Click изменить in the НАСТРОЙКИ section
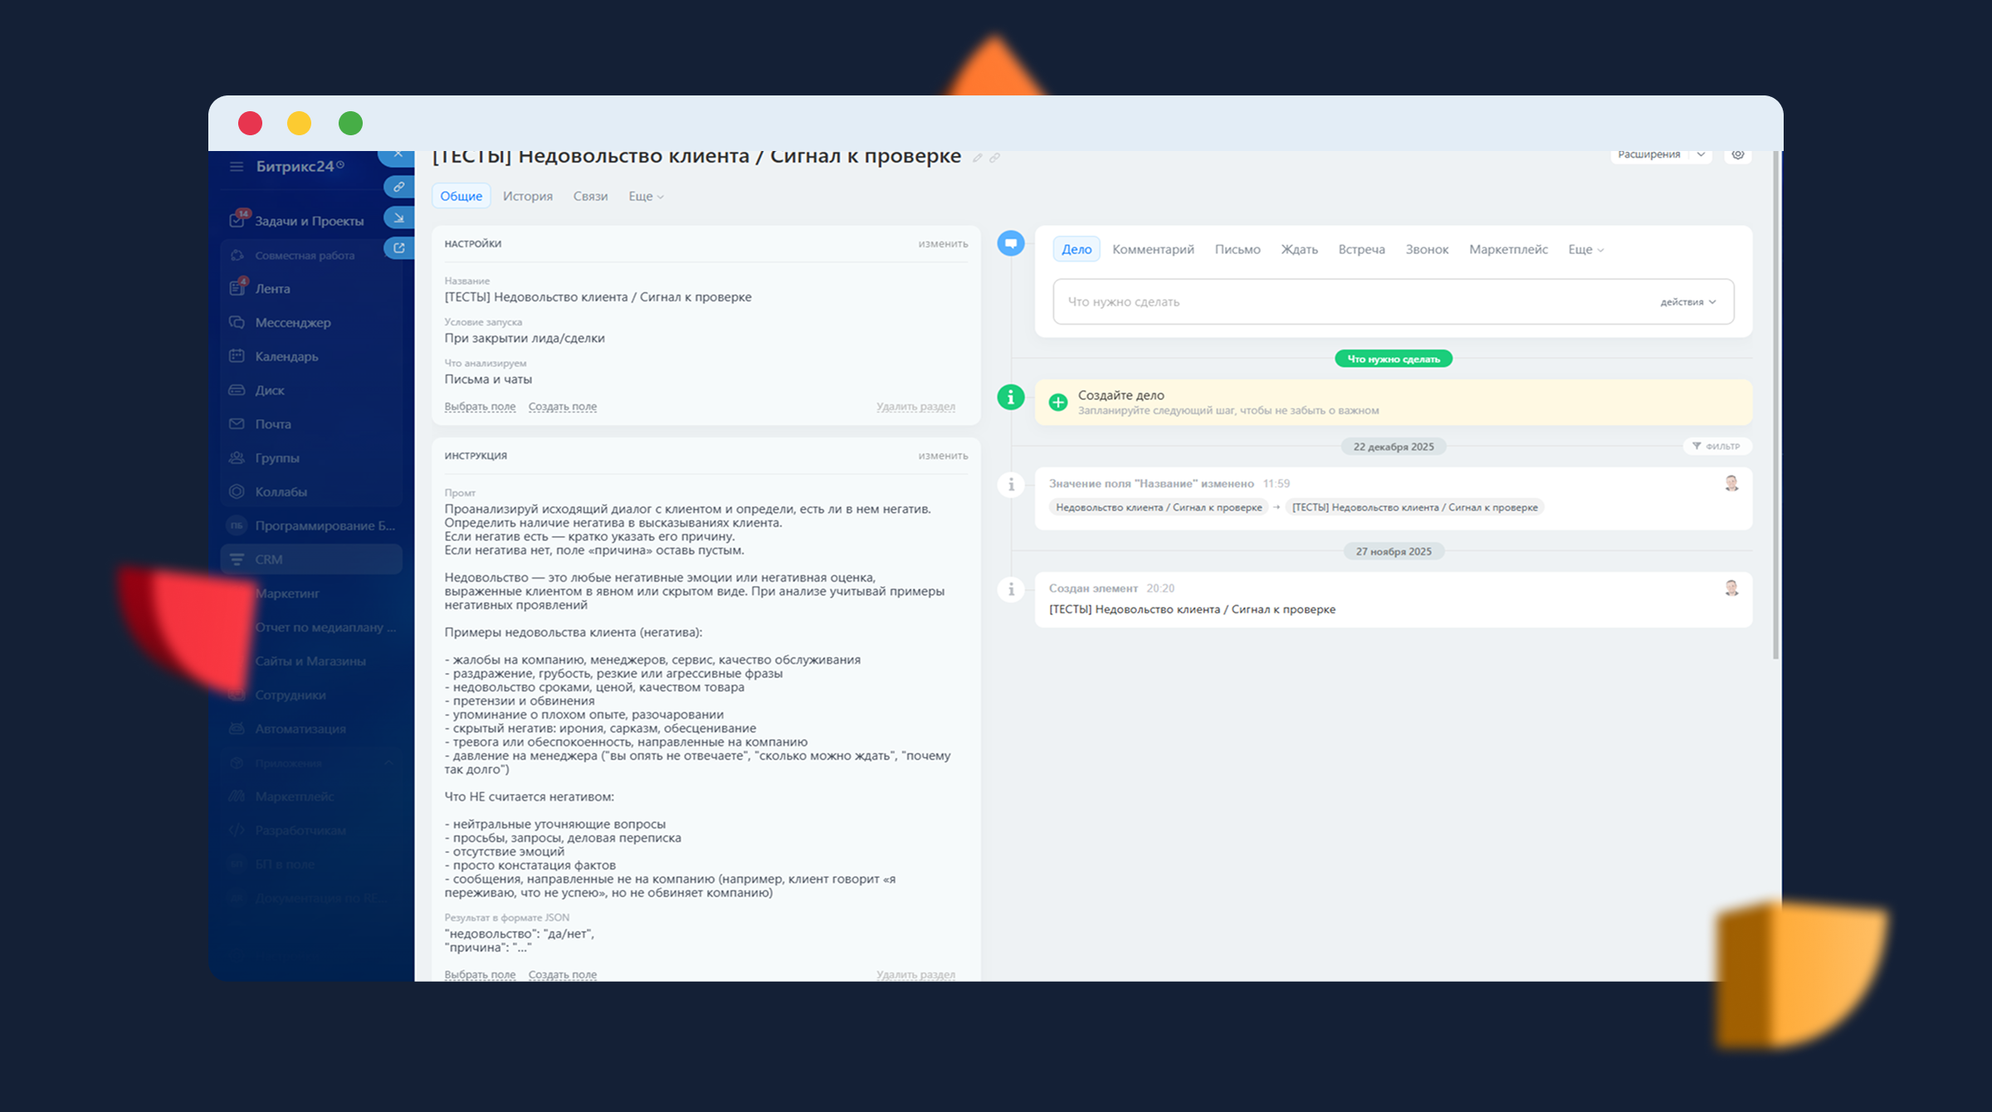This screenshot has width=1992, height=1112. pos(942,244)
